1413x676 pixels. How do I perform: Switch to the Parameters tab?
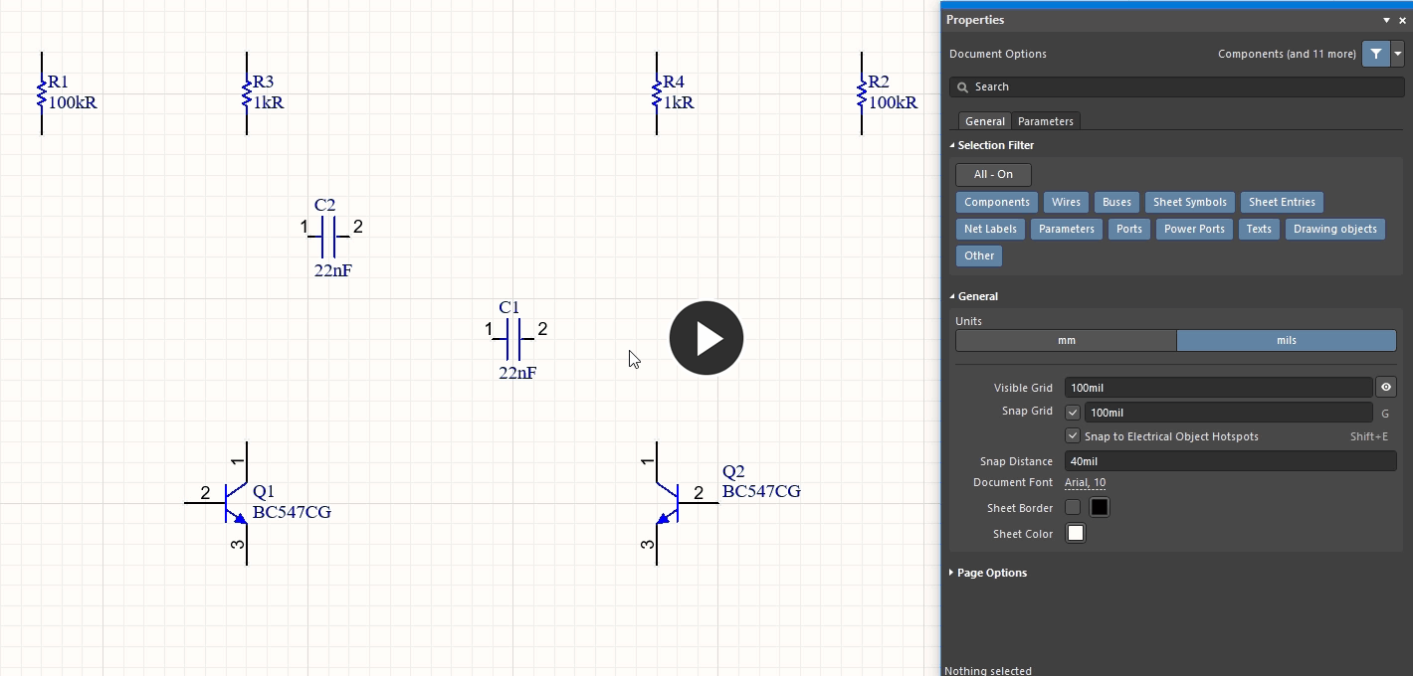pyautogui.click(x=1046, y=120)
